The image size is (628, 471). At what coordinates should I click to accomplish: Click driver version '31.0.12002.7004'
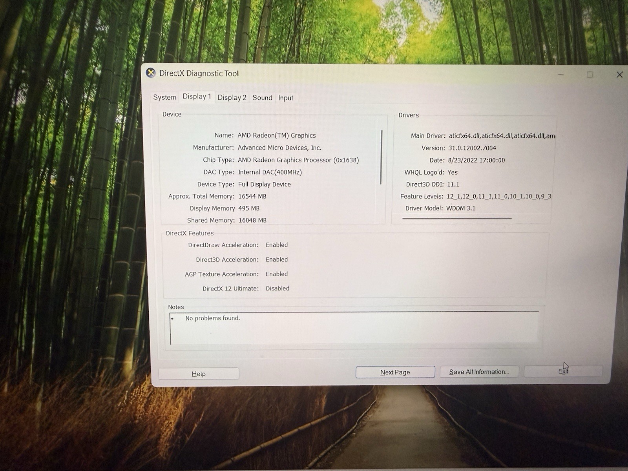[x=472, y=148]
